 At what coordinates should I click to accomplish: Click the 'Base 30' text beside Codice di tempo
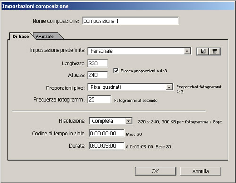[134, 135]
